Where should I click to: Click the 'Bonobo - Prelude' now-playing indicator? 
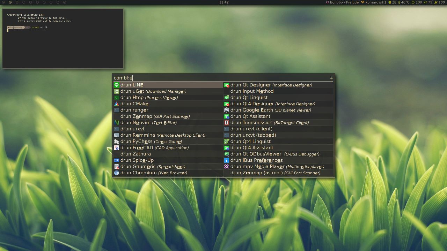coord(342,2)
